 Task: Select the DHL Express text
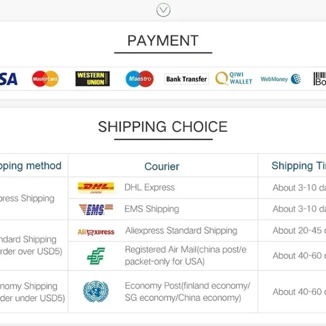(150, 187)
